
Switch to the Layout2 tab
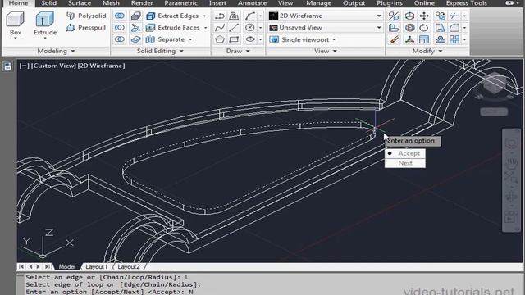tap(129, 266)
